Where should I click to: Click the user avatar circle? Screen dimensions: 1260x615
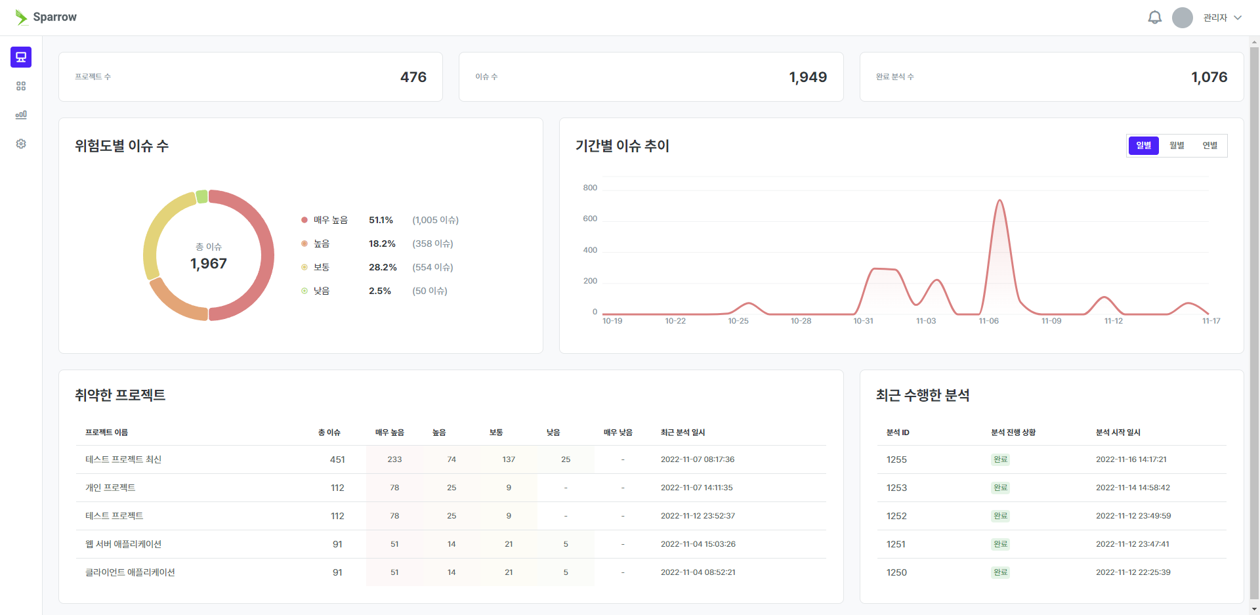1182,18
